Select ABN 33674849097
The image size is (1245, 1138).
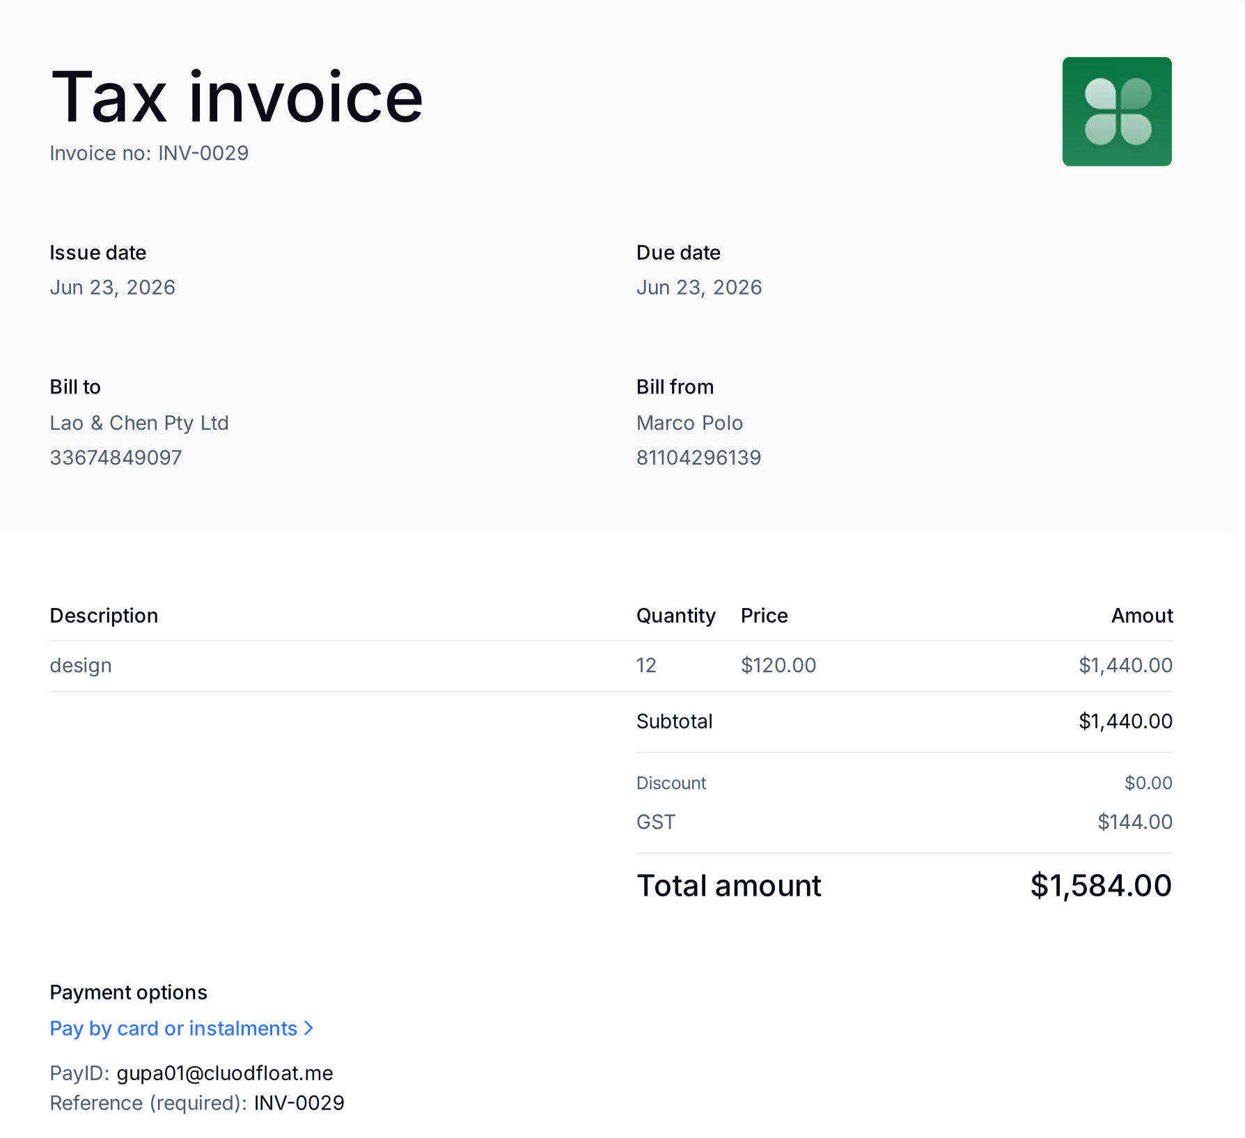pos(116,458)
